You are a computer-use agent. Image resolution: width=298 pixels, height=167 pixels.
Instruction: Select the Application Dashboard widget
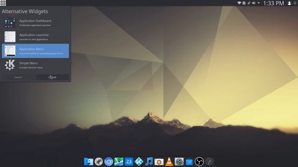point(35,23)
